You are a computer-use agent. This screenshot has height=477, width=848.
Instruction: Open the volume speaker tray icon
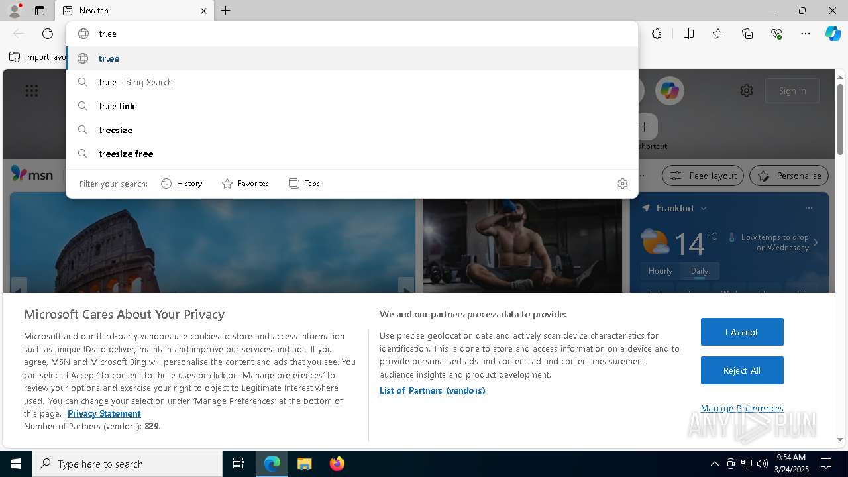[x=763, y=464]
